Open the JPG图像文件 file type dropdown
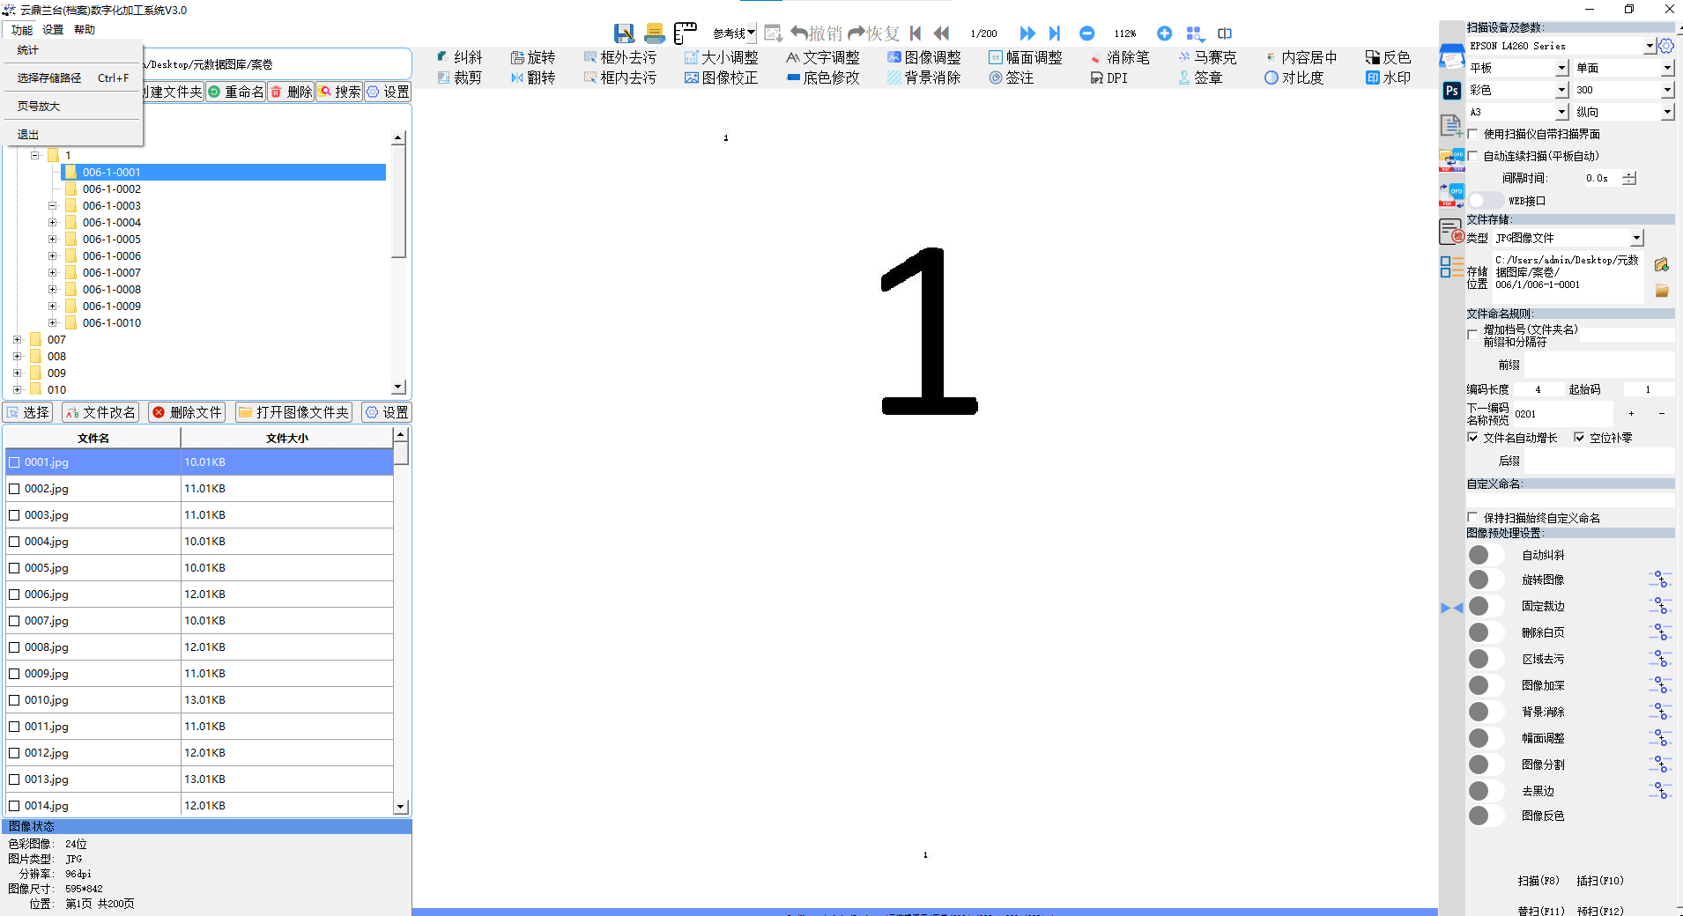Image resolution: width=1683 pixels, height=916 pixels. pyautogui.click(x=1636, y=238)
